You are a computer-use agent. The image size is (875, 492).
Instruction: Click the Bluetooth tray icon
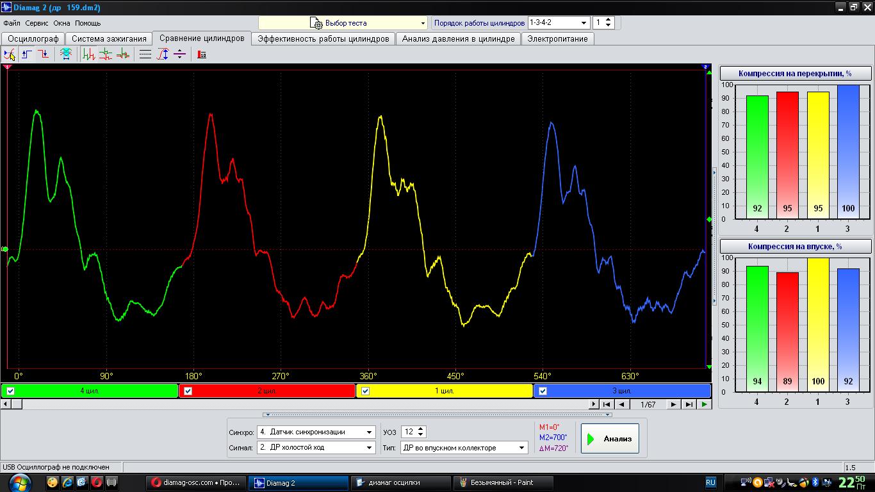(815, 482)
